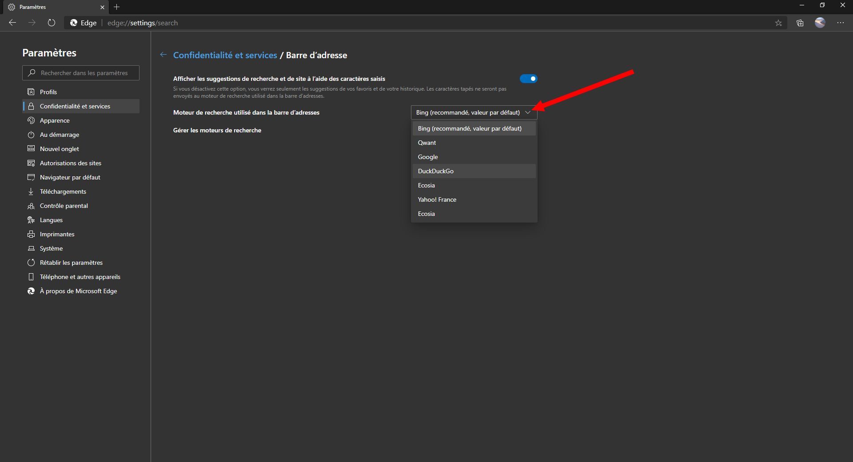Image resolution: width=853 pixels, height=462 pixels.
Task: Click the Téléphone et autres appareils icon
Action: coord(31,277)
